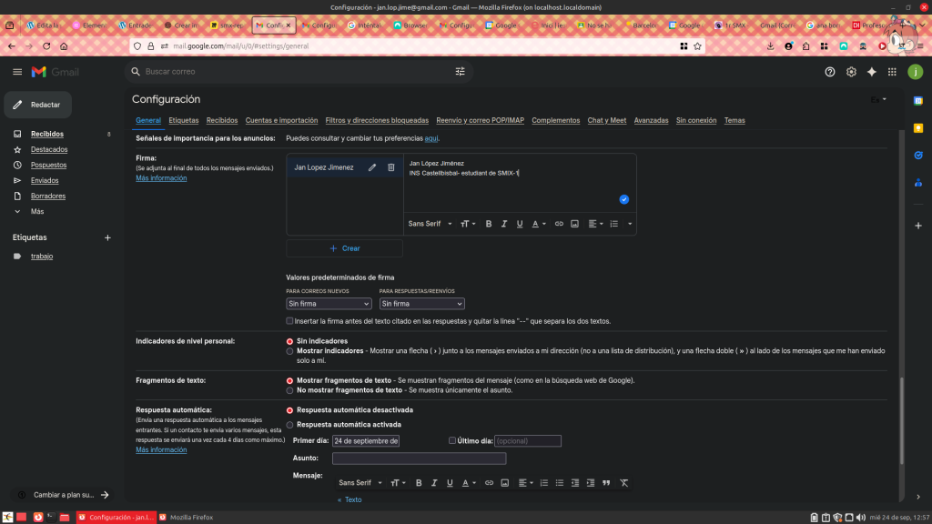This screenshot has width=932, height=524.
Task: Select 'Mostrar indicadores' radio option
Action: click(289, 350)
